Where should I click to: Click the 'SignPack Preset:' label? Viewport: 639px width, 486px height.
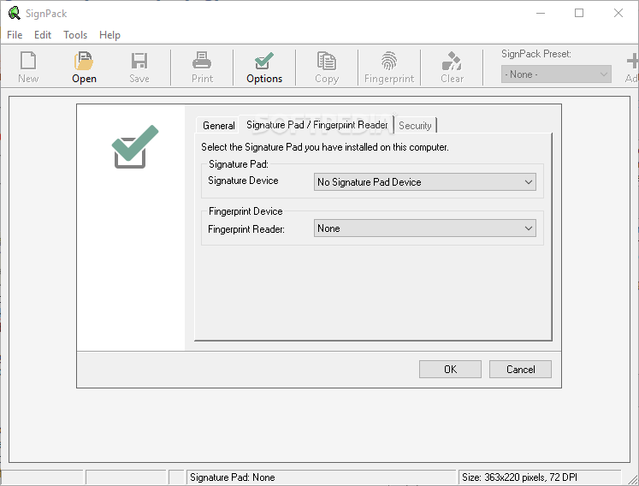535,54
